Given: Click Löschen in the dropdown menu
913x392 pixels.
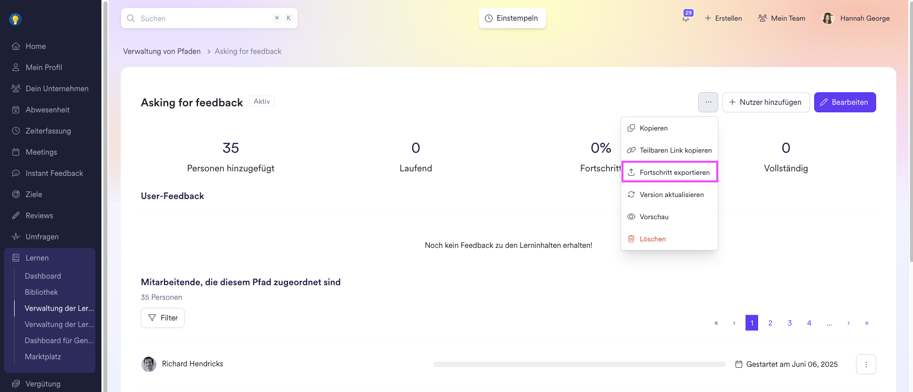Looking at the screenshot, I should pyautogui.click(x=652, y=239).
